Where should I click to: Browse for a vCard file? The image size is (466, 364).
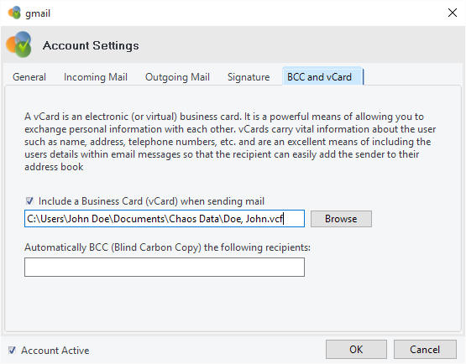point(341,219)
